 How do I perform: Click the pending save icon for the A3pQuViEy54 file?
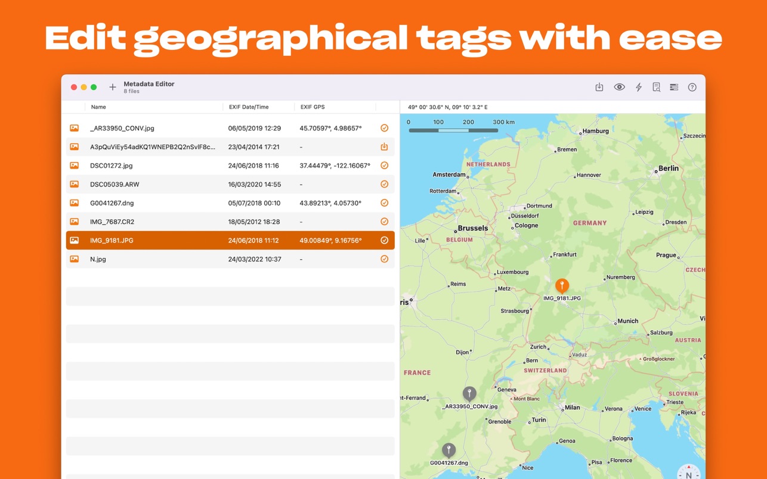[384, 147]
